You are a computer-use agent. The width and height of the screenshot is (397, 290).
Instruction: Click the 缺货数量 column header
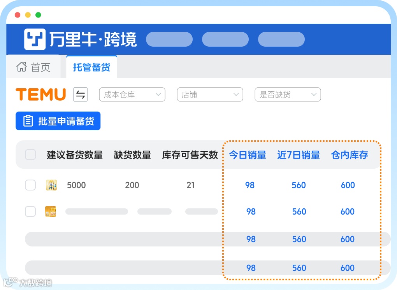[132, 155]
